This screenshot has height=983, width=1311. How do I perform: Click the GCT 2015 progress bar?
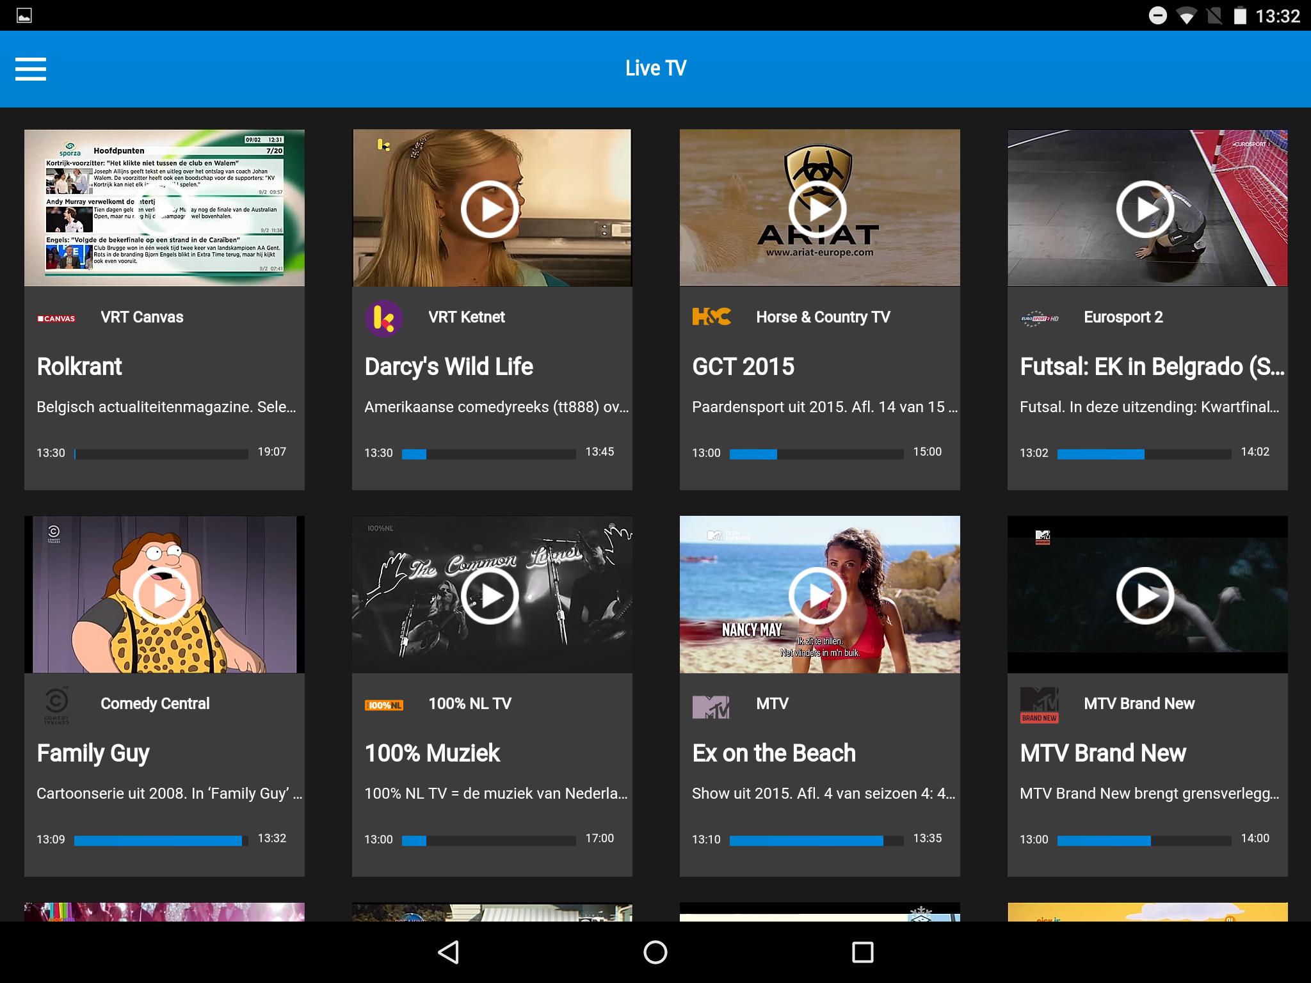coord(817,454)
